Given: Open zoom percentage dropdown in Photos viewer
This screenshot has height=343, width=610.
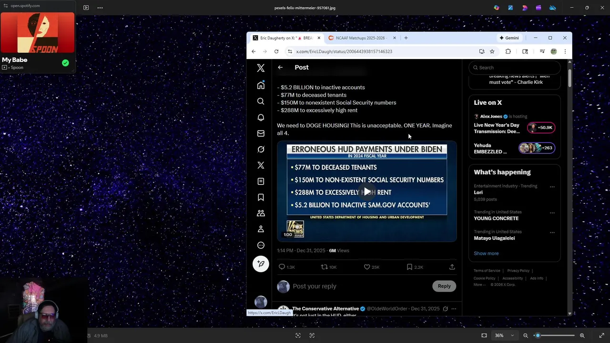Looking at the screenshot, I should (504, 335).
